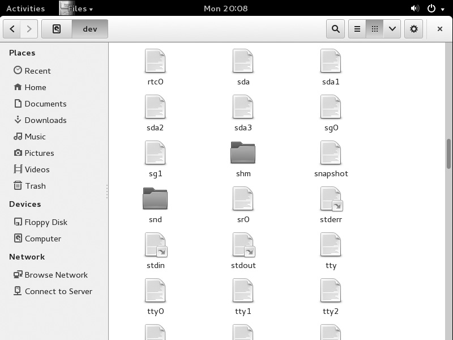Select the snd folder icon
Screen dimensions: 453x340
click(x=155, y=199)
